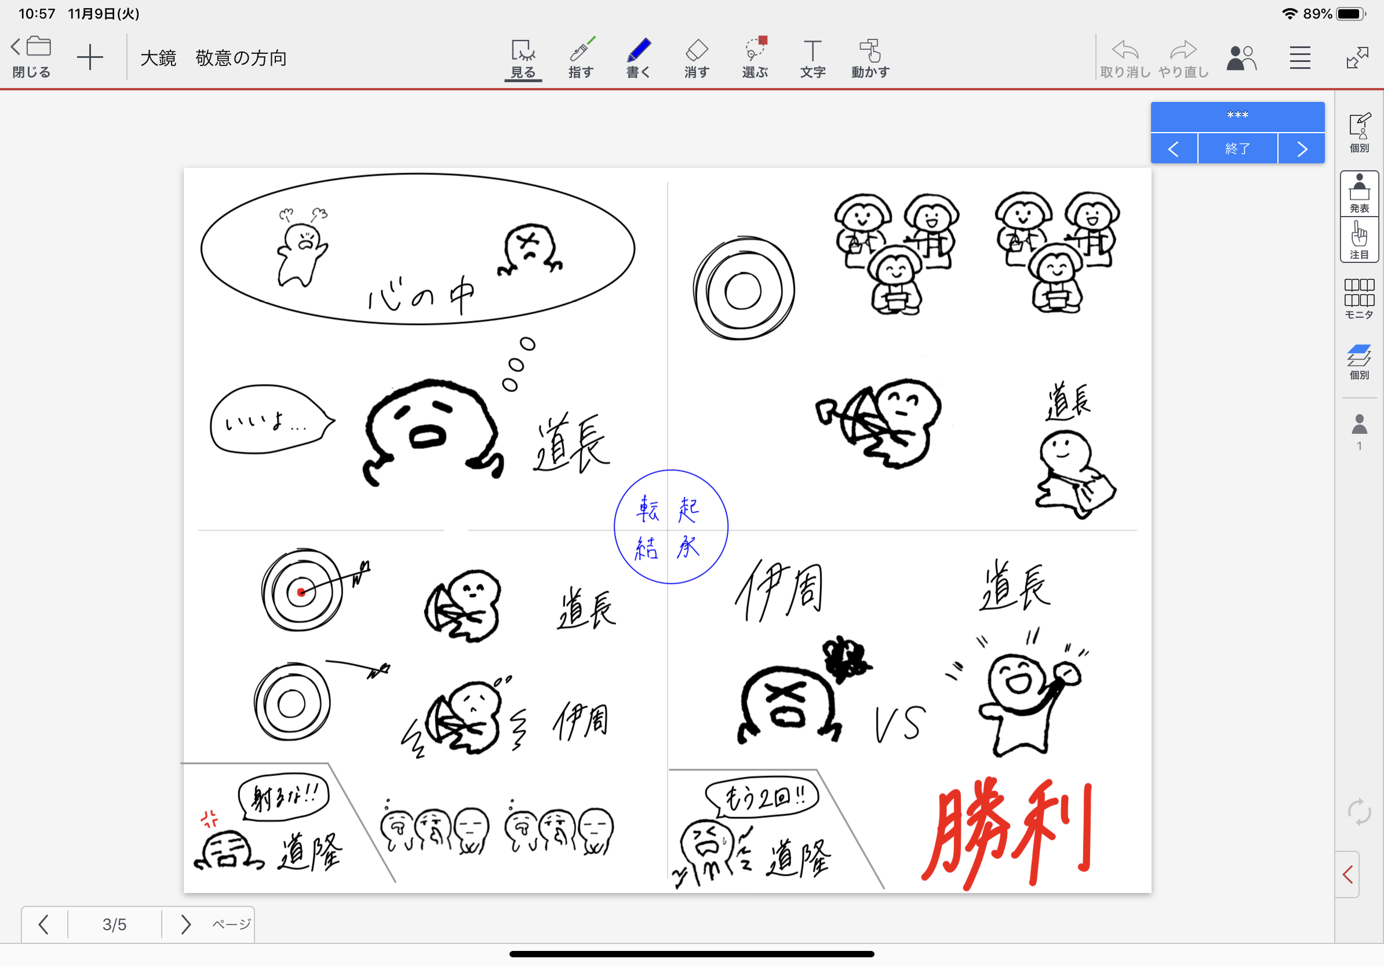
Task: Activate the 動かす move tool
Action: pyautogui.click(x=871, y=58)
